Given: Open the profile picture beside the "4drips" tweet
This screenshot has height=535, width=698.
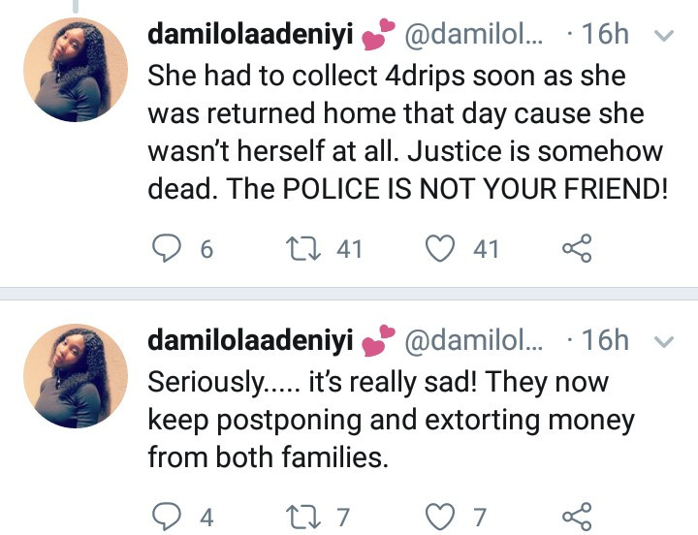Looking at the screenshot, I should pyautogui.click(x=76, y=70).
